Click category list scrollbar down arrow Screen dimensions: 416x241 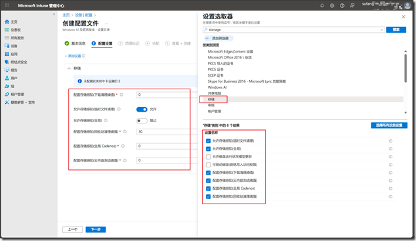tap(406, 113)
